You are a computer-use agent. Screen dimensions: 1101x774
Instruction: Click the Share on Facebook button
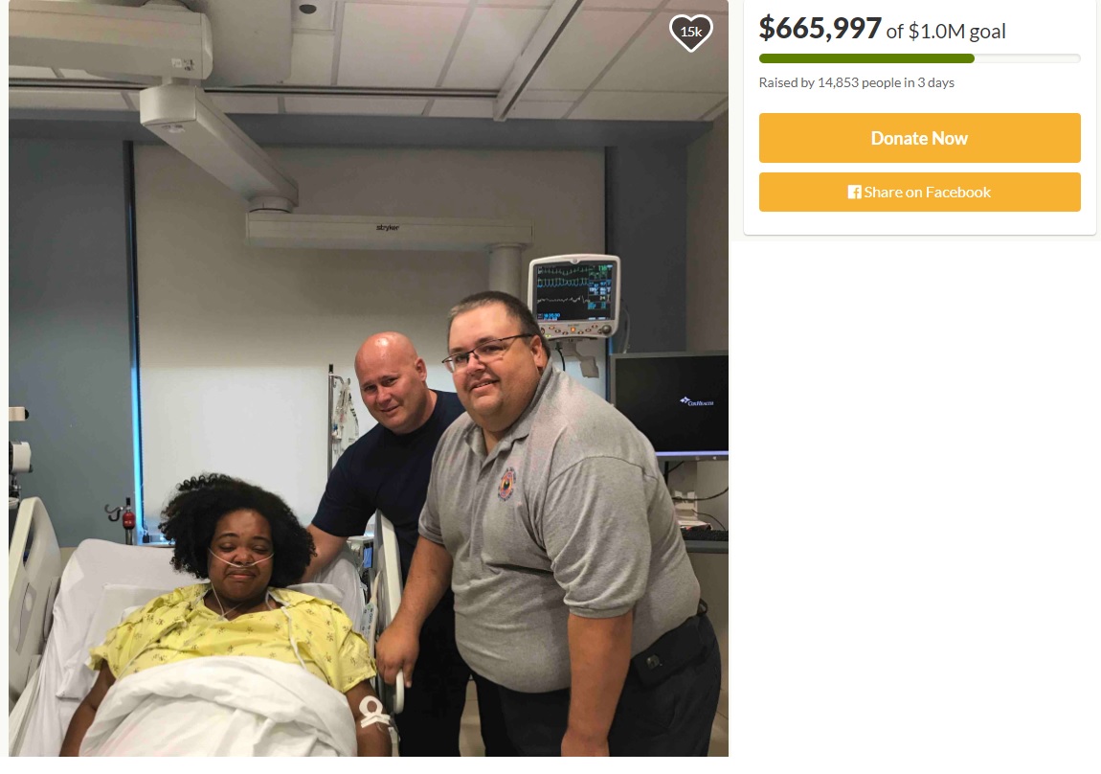point(919,192)
